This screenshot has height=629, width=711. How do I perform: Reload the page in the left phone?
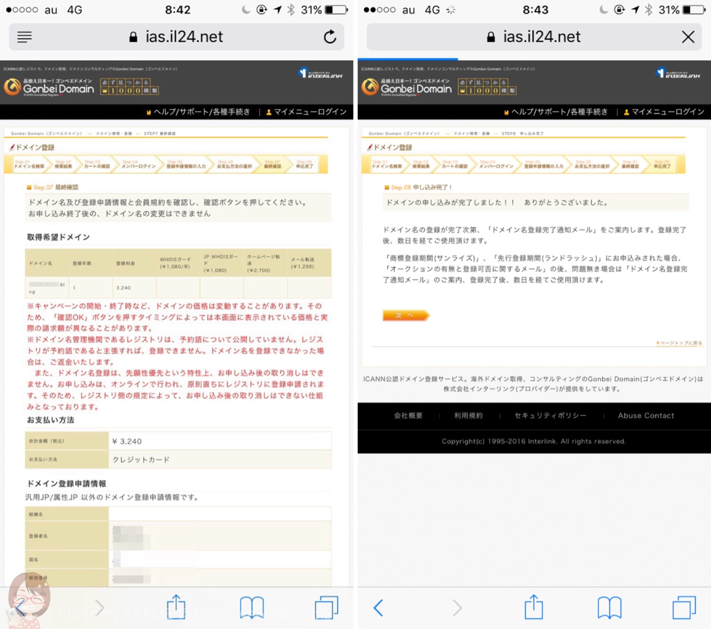(330, 37)
